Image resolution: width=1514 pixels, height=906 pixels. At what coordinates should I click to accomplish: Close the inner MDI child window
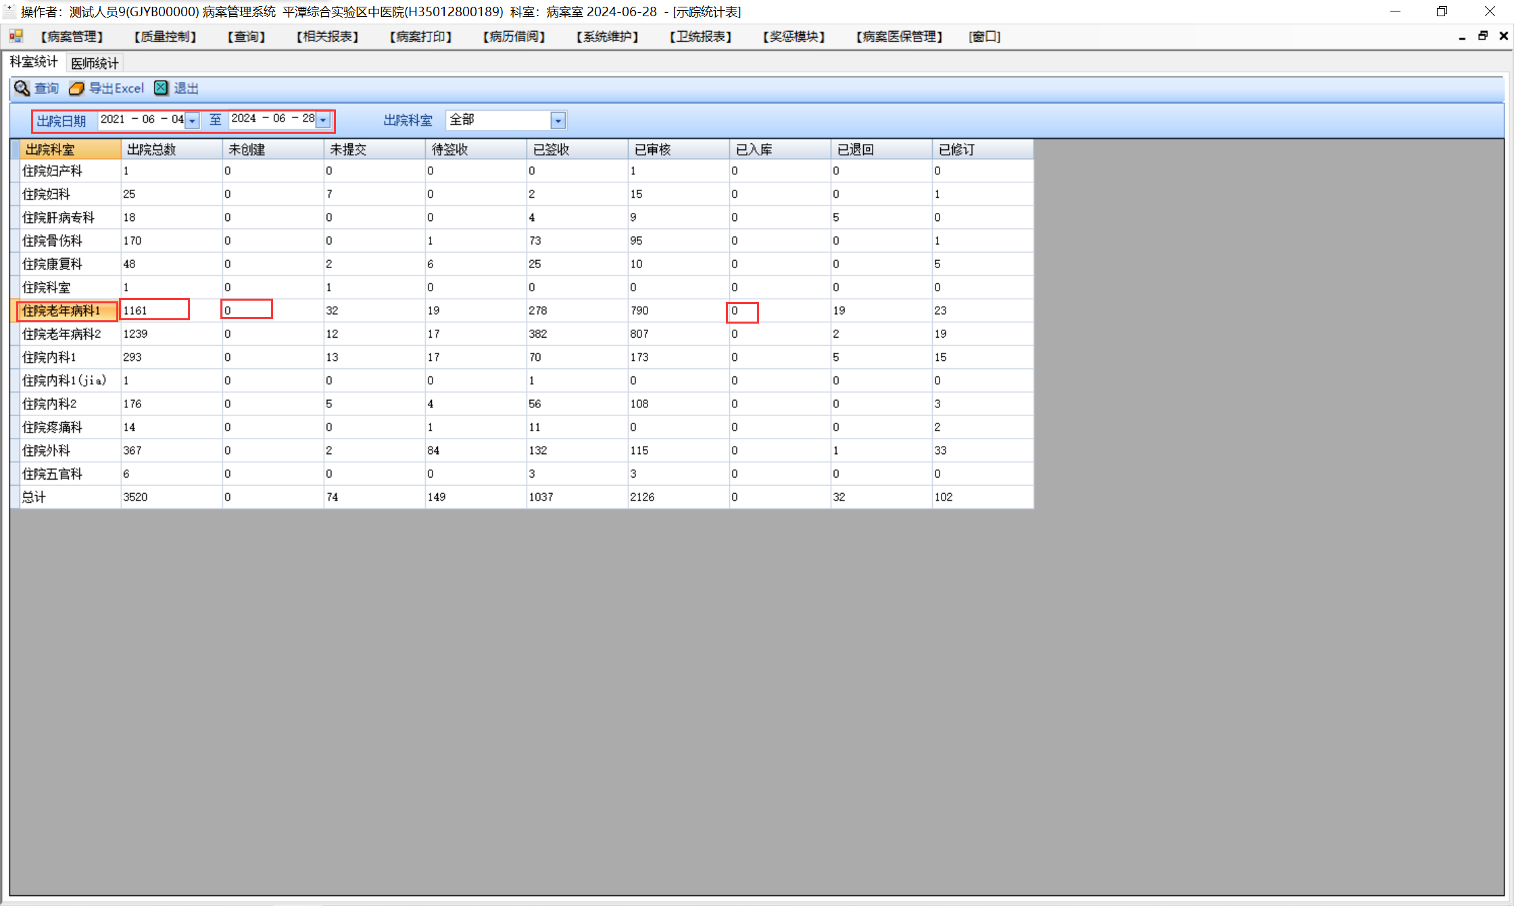1503,36
